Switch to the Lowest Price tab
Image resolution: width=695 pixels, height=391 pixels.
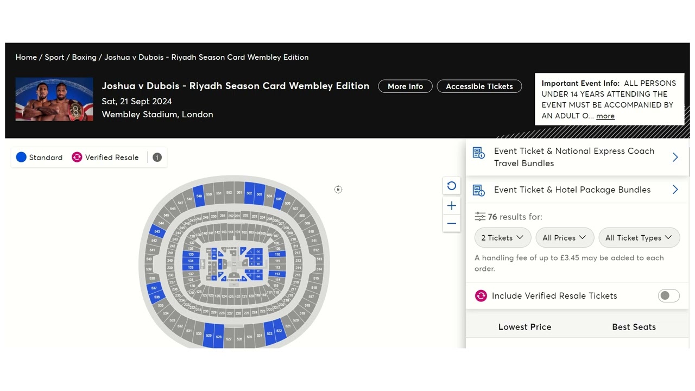coord(525,327)
